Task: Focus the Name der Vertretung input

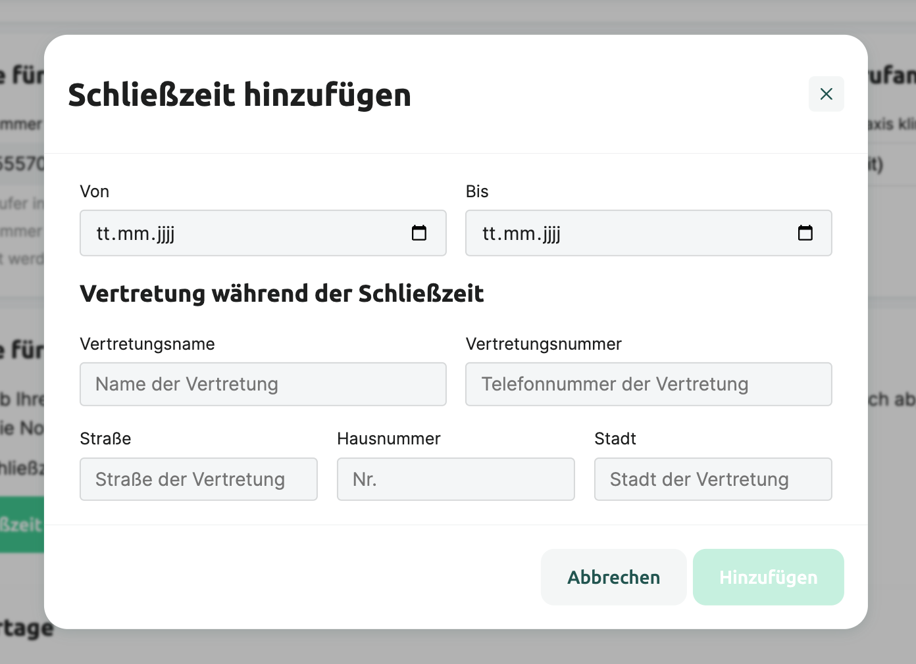Action: click(263, 384)
